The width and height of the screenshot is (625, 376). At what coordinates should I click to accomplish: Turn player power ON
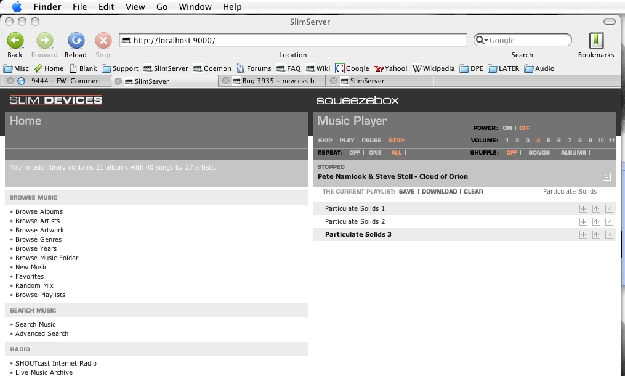coord(507,128)
